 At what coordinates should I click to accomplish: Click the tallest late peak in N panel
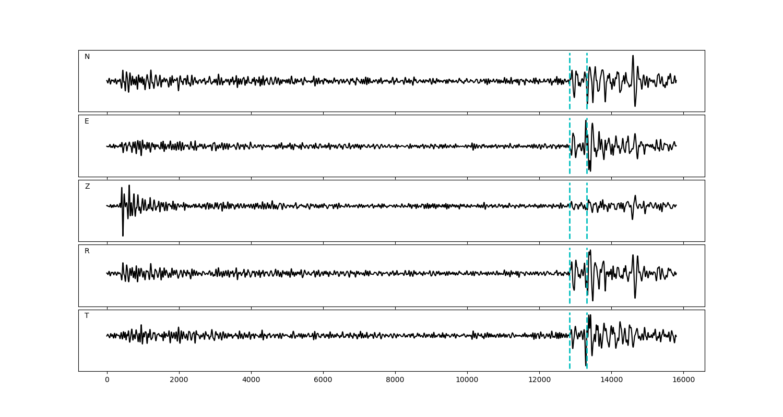pyautogui.click(x=633, y=57)
